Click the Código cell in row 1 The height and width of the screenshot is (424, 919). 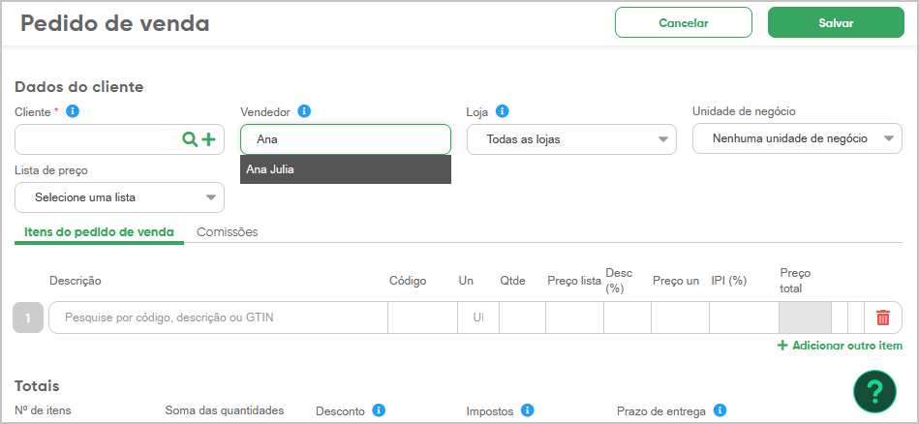point(422,318)
